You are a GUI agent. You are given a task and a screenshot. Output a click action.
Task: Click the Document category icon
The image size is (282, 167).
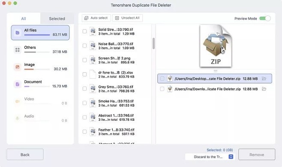point(18,84)
